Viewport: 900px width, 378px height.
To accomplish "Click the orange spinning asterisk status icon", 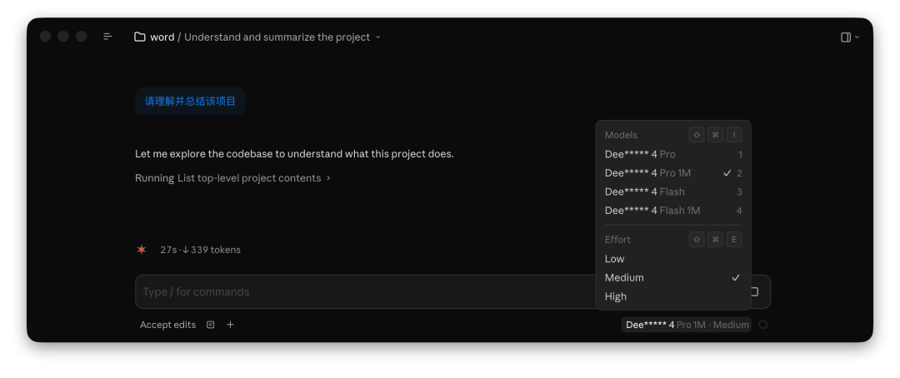I will [142, 250].
